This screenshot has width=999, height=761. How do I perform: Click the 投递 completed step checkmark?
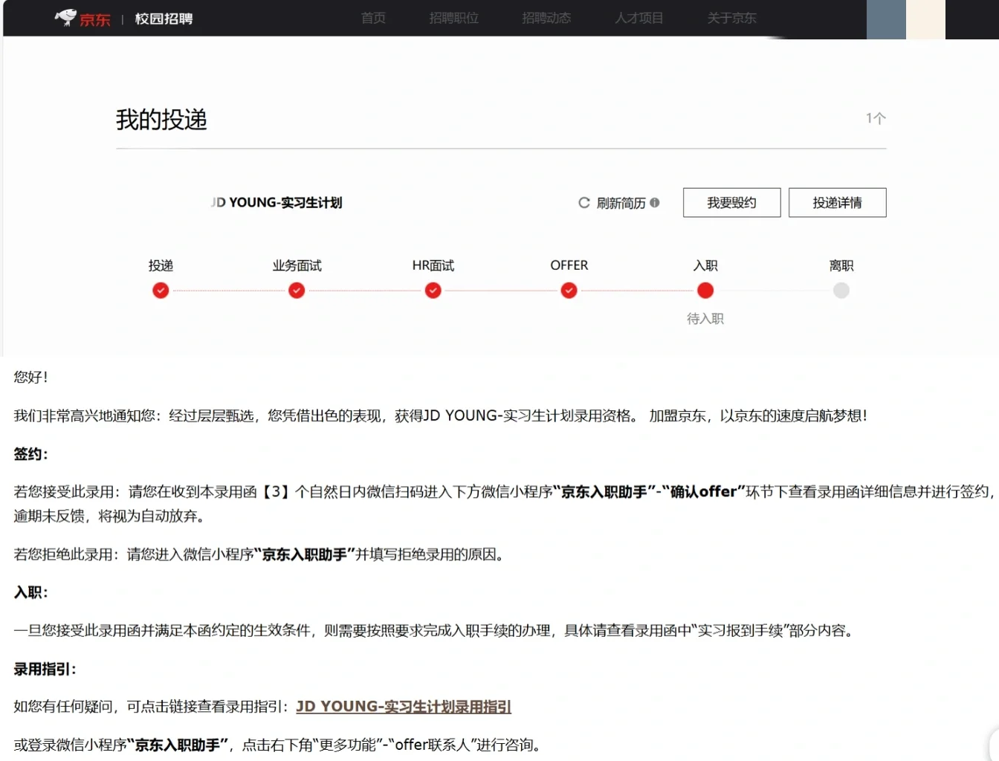click(161, 291)
